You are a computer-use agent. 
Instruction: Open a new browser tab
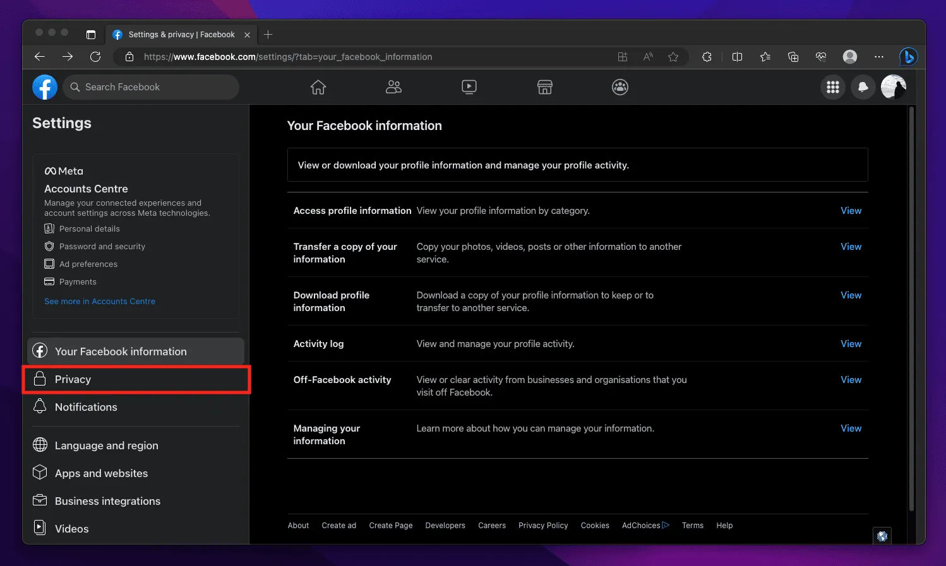click(268, 35)
